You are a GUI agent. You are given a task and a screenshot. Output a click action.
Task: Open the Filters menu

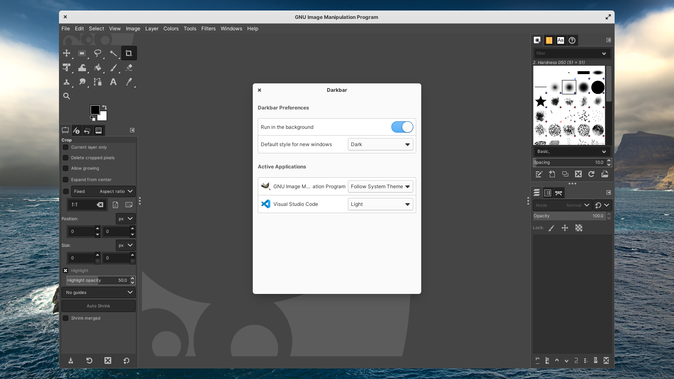tap(208, 28)
